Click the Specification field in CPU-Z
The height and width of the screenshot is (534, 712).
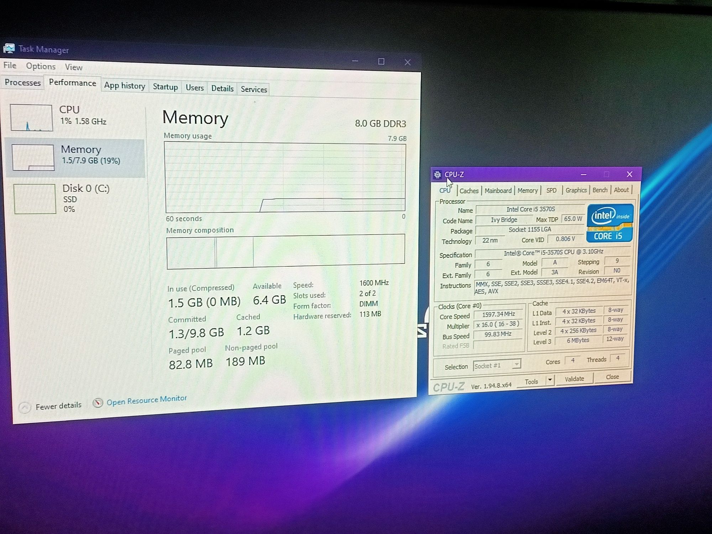tap(553, 253)
